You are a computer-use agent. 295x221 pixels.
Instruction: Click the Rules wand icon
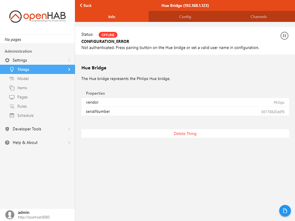[12, 107]
